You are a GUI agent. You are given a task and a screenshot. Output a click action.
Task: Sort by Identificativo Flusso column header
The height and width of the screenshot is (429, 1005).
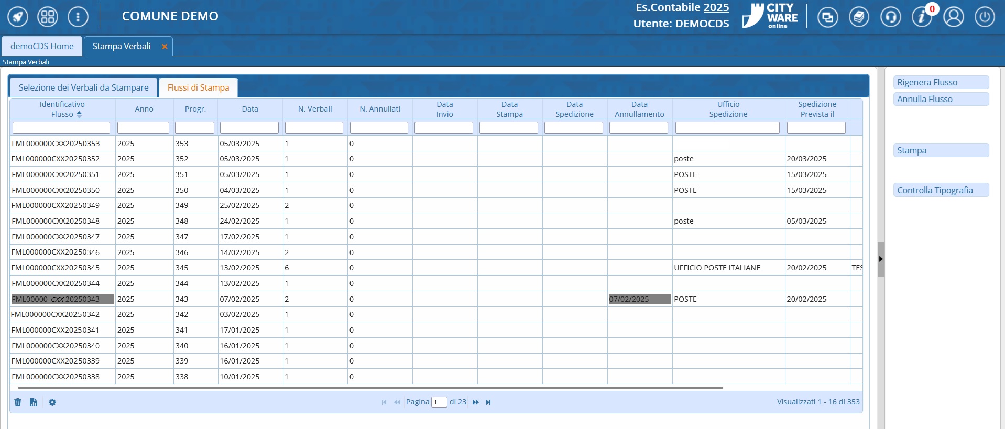[x=62, y=109]
